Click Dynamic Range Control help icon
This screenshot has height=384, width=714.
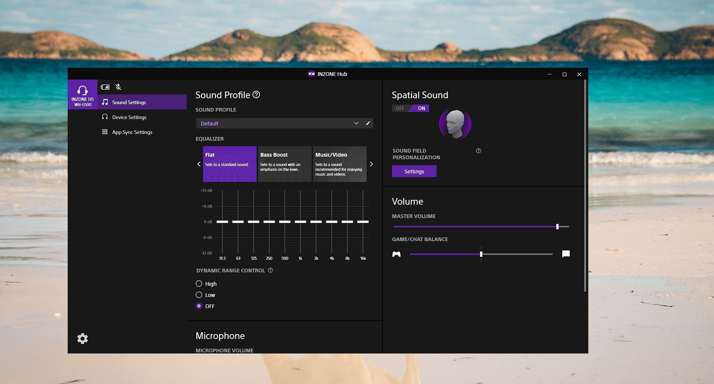coord(270,271)
